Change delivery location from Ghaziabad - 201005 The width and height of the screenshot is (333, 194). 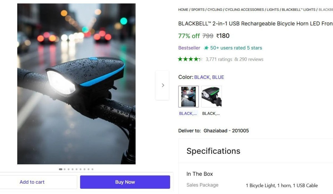pos(226,131)
